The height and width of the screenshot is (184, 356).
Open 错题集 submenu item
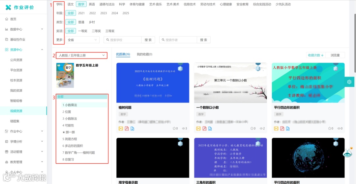coord(15,121)
